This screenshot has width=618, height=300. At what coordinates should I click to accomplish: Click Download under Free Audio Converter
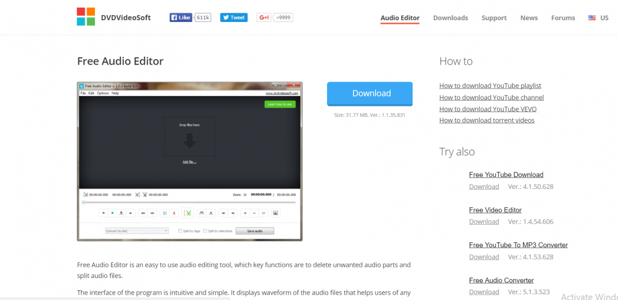(484, 292)
